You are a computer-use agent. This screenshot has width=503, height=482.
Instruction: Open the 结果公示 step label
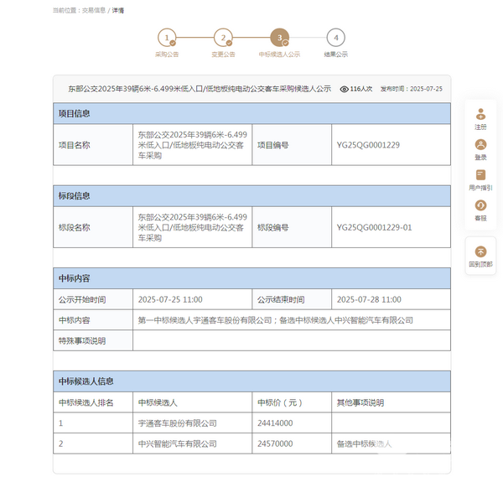tap(335, 54)
